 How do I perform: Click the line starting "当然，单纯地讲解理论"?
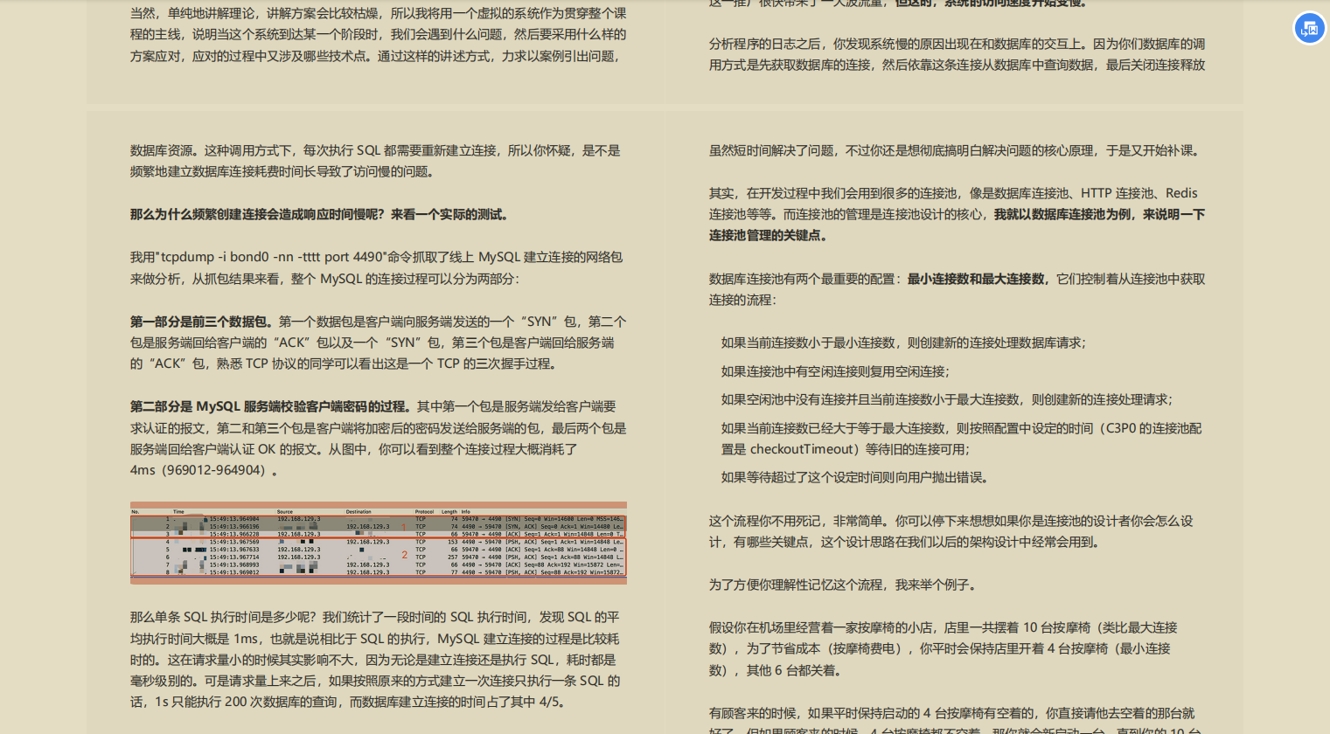coord(378,13)
